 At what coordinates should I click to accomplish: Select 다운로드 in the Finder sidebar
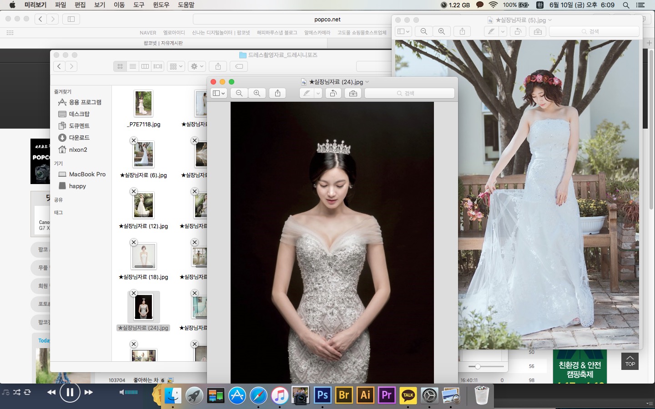79,138
